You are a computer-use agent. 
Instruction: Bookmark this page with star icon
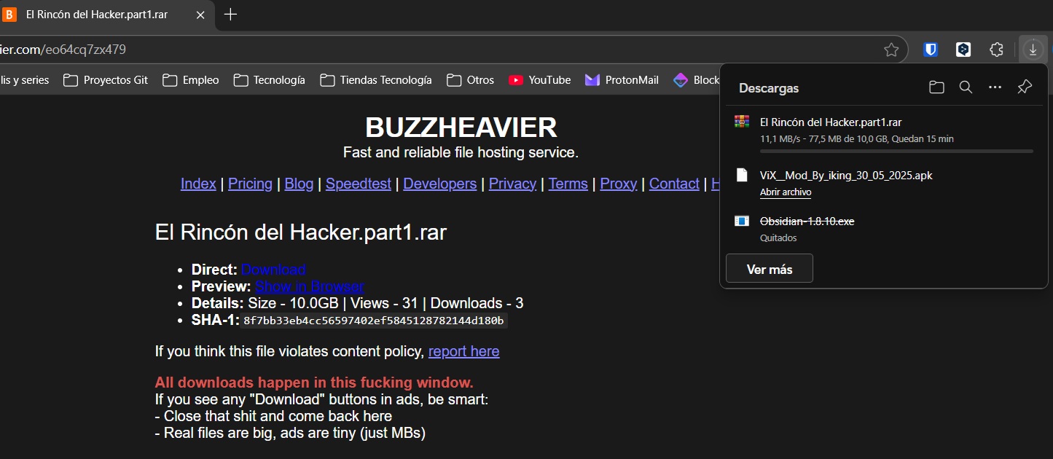click(x=890, y=50)
